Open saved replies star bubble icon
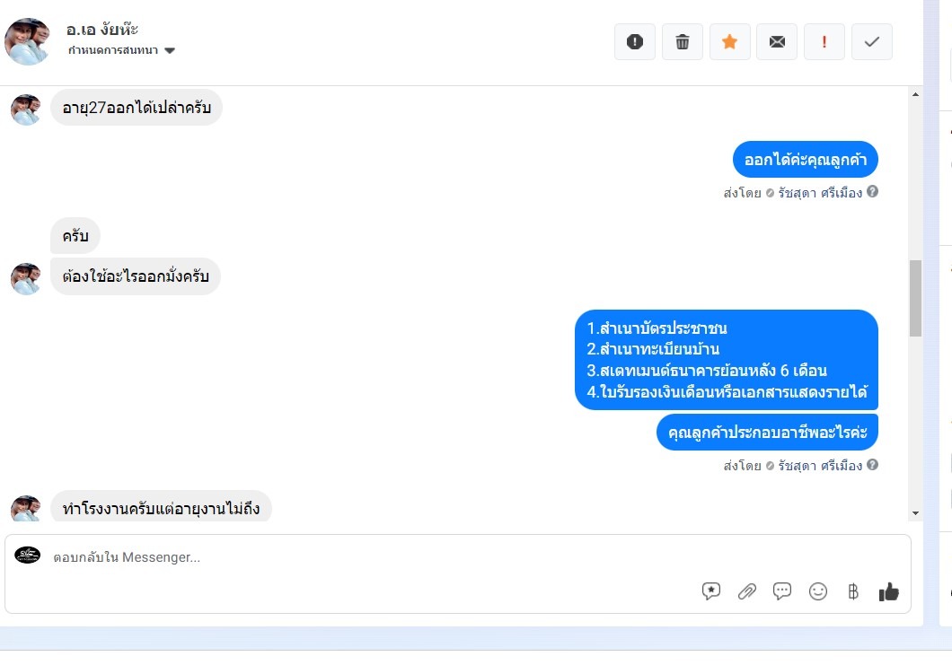Viewport: 952px width, 665px height. (711, 591)
